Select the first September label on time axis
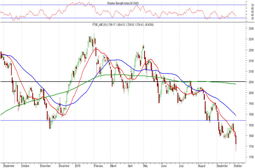 [x=9, y=166]
